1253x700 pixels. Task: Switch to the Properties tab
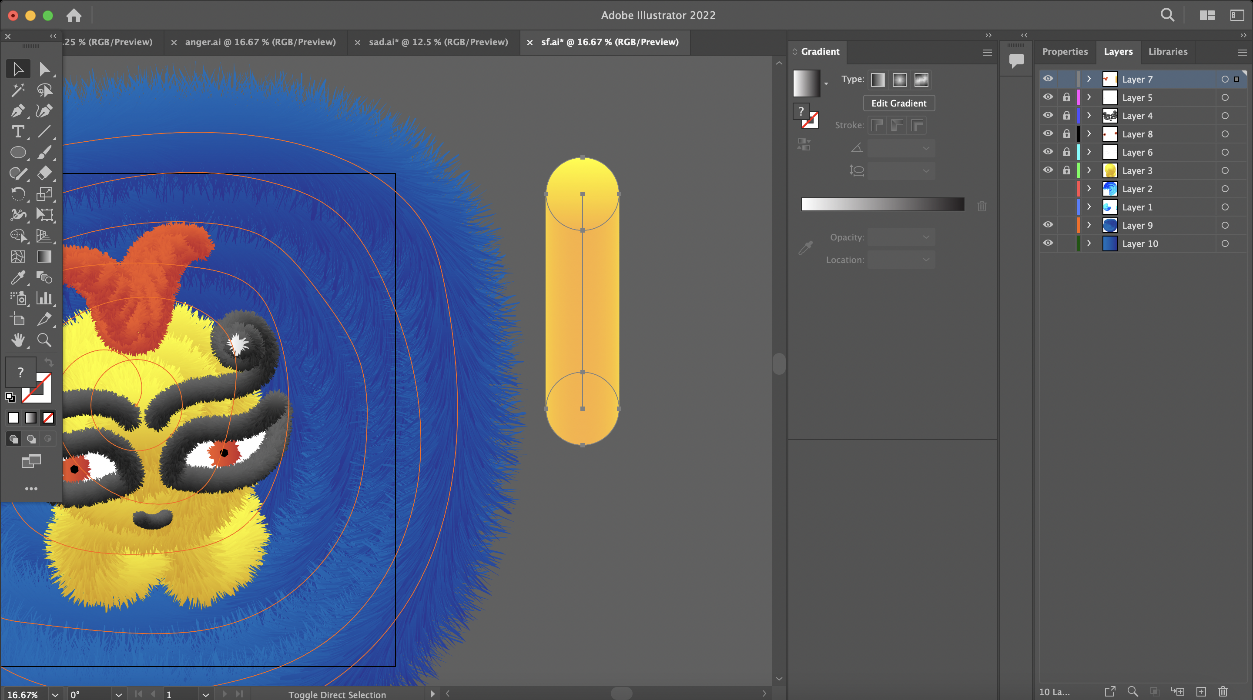coord(1064,52)
